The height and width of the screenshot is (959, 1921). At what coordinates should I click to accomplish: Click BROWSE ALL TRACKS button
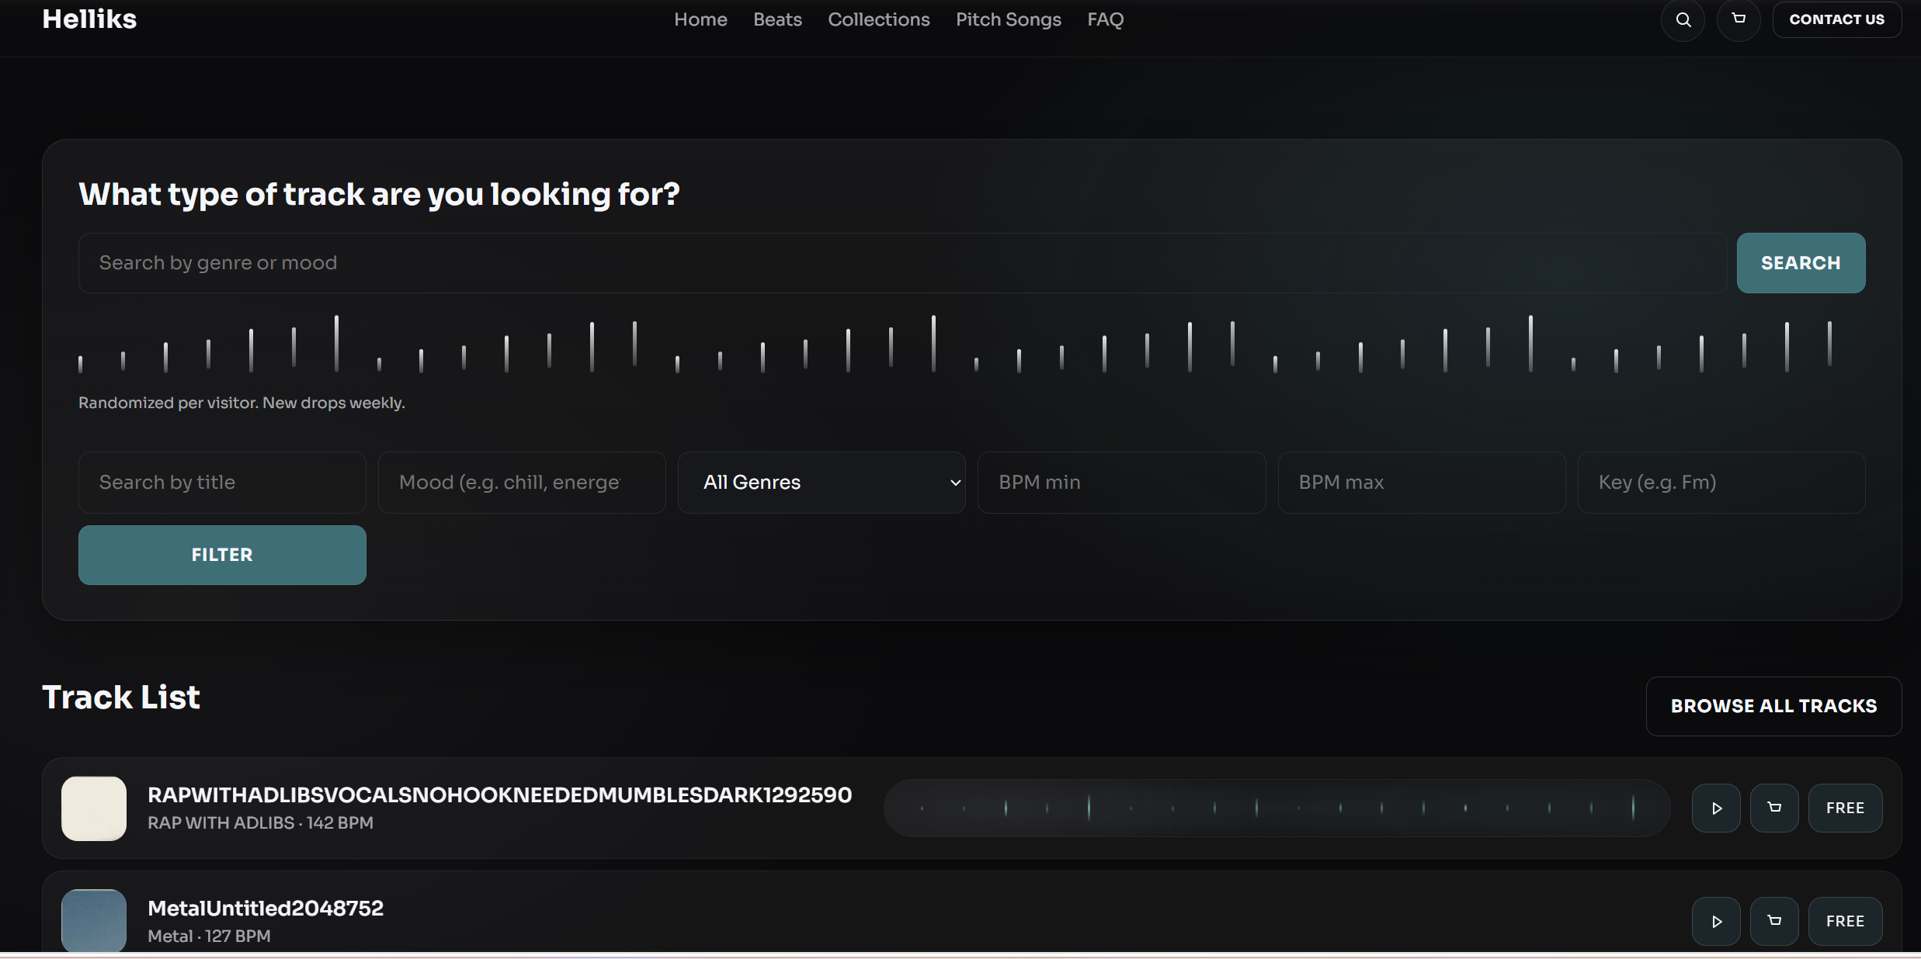pyautogui.click(x=1773, y=706)
